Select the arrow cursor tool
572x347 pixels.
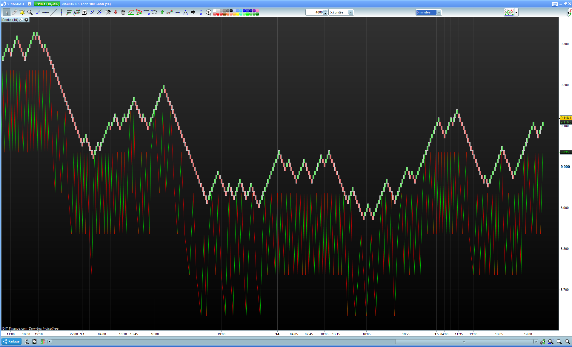(x=7, y=12)
